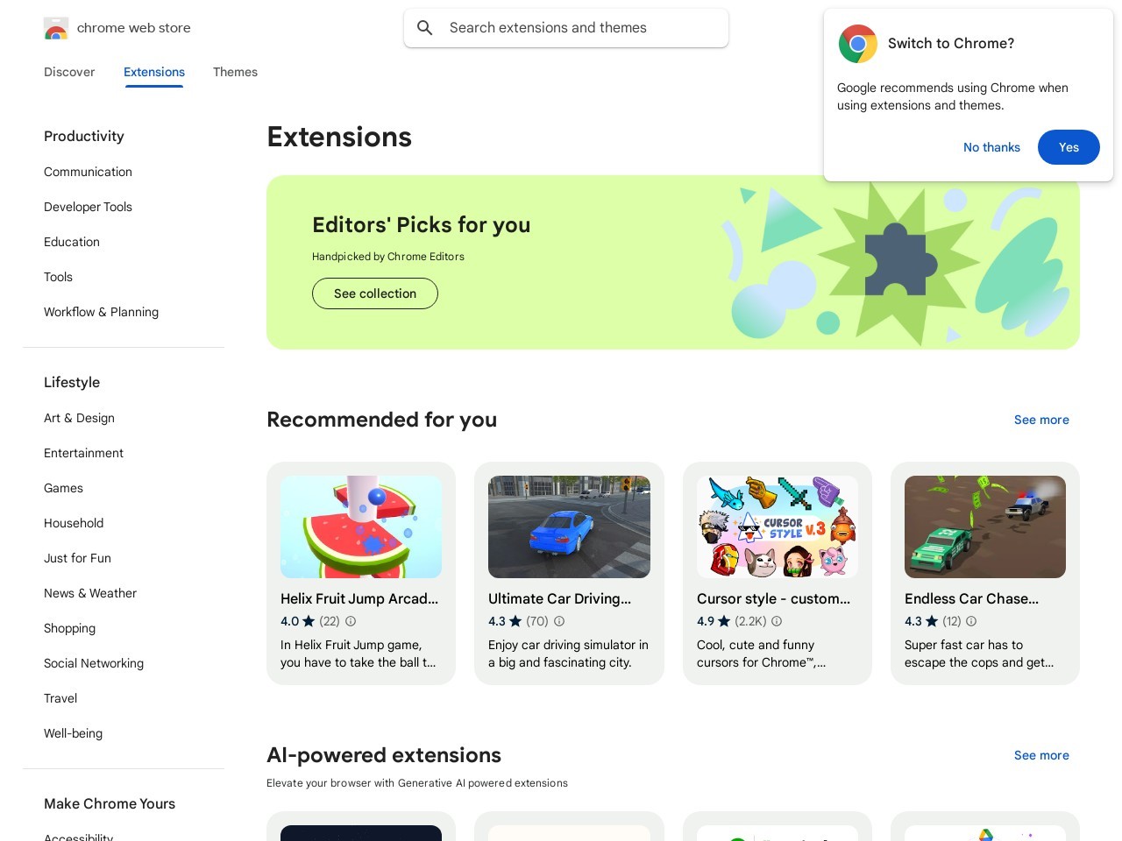Click info icon beside Cursor style rating

[777, 621]
